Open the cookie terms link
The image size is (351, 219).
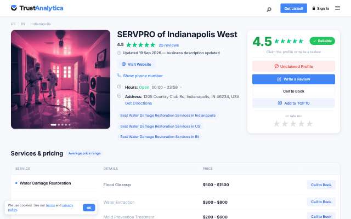click(x=50, y=205)
